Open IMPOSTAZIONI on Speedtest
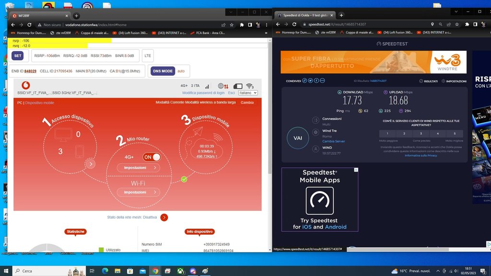Screen dimensions: 491x276 click(454, 81)
